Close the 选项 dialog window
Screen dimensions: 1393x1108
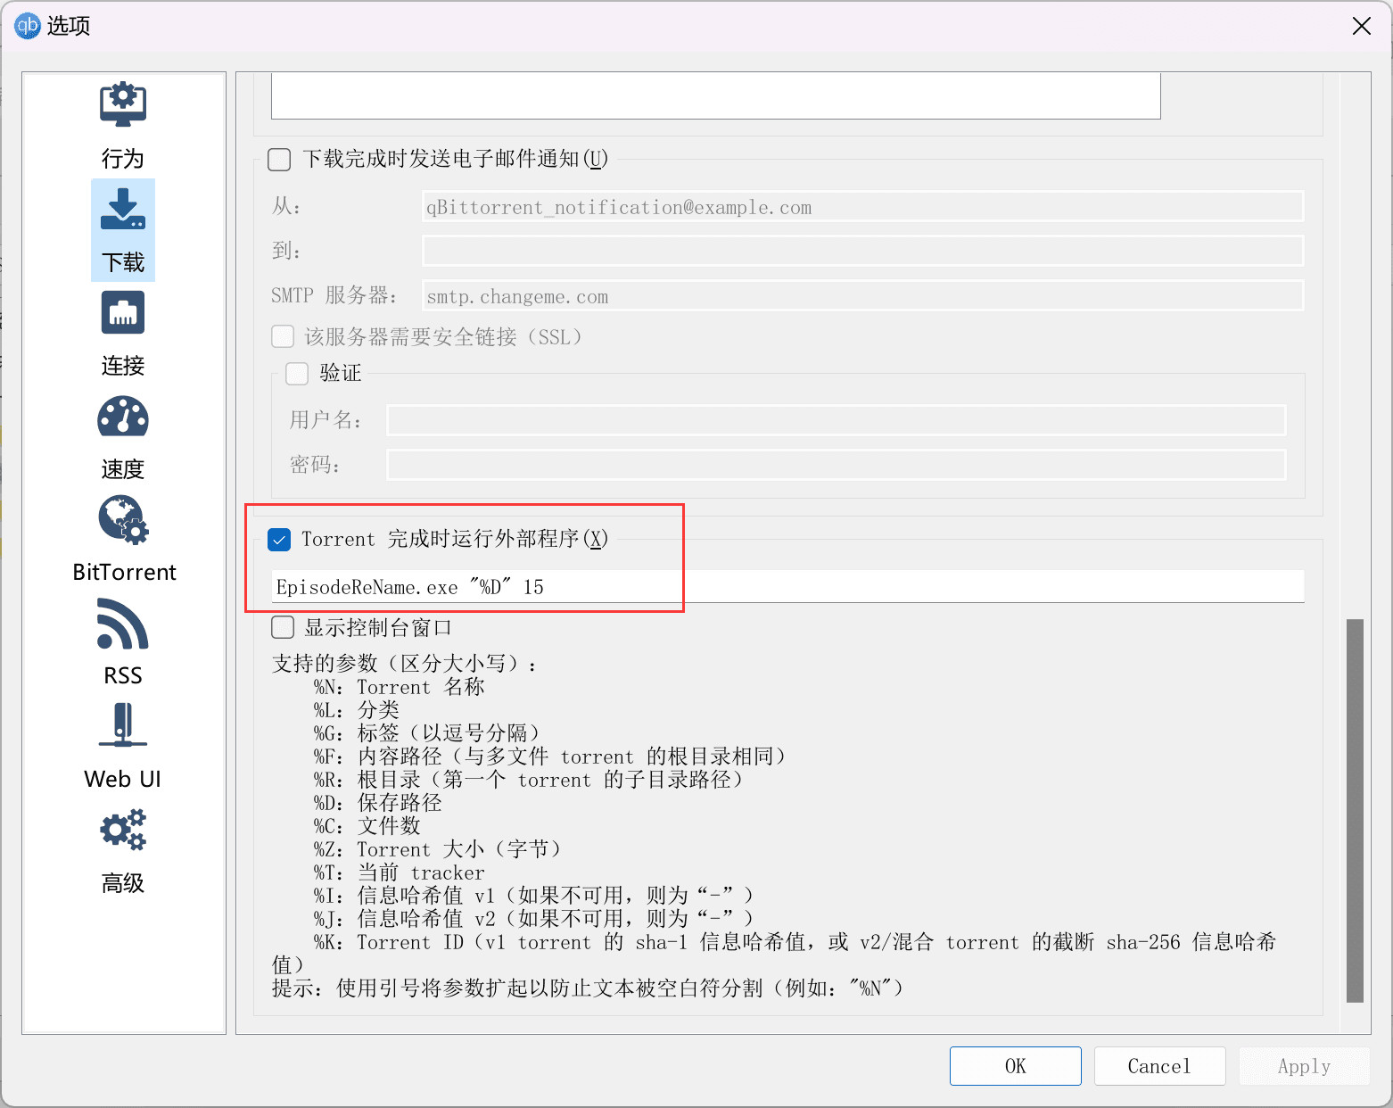tap(1362, 26)
